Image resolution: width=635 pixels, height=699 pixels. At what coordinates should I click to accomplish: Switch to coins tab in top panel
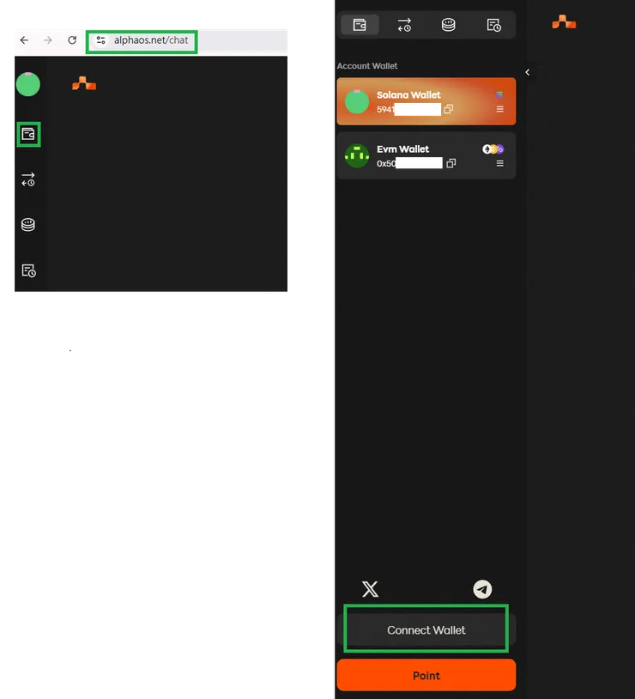pos(448,25)
